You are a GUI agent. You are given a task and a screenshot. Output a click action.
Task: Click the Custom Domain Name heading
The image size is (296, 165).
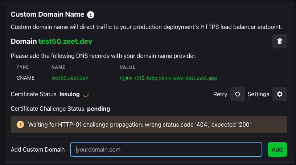point(48,14)
